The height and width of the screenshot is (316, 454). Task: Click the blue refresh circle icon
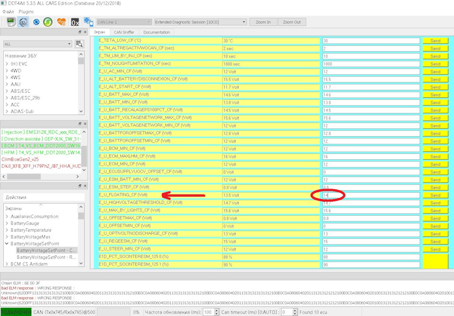(36, 22)
